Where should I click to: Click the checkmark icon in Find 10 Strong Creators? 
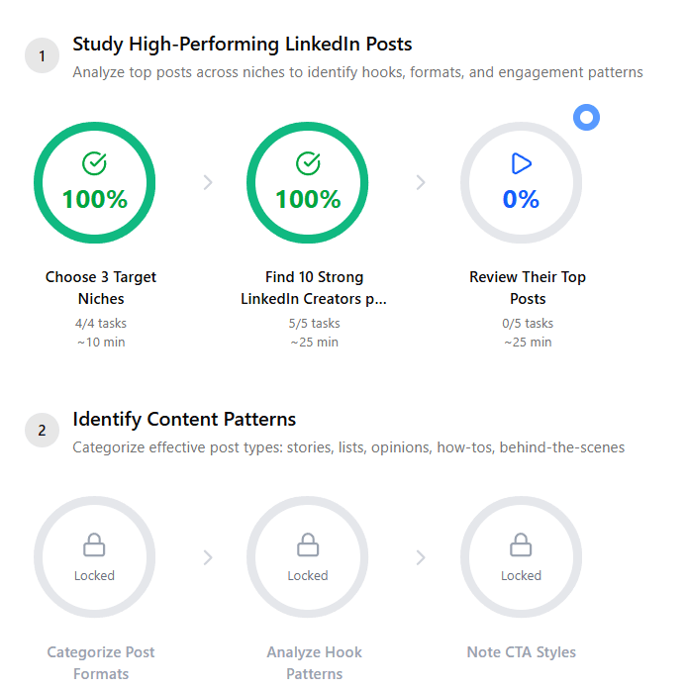[308, 163]
